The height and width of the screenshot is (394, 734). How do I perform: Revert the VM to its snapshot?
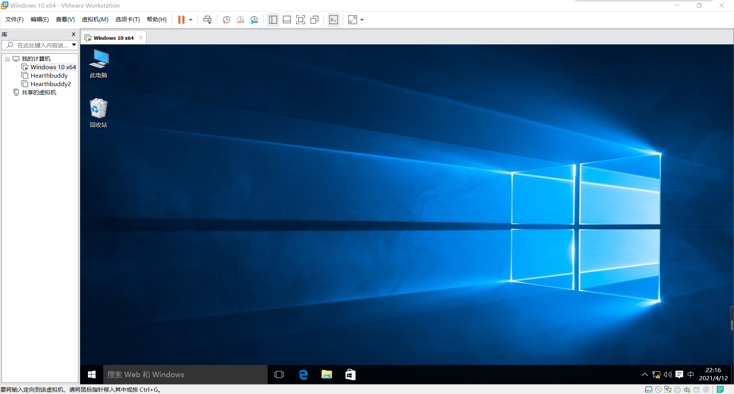click(x=240, y=20)
